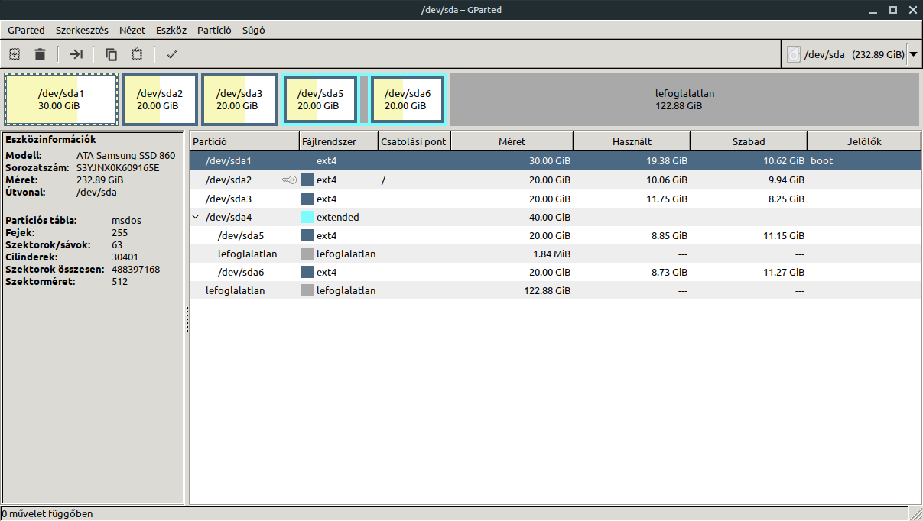Select the /dev/sda2 row in partition list

click(x=555, y=180)
